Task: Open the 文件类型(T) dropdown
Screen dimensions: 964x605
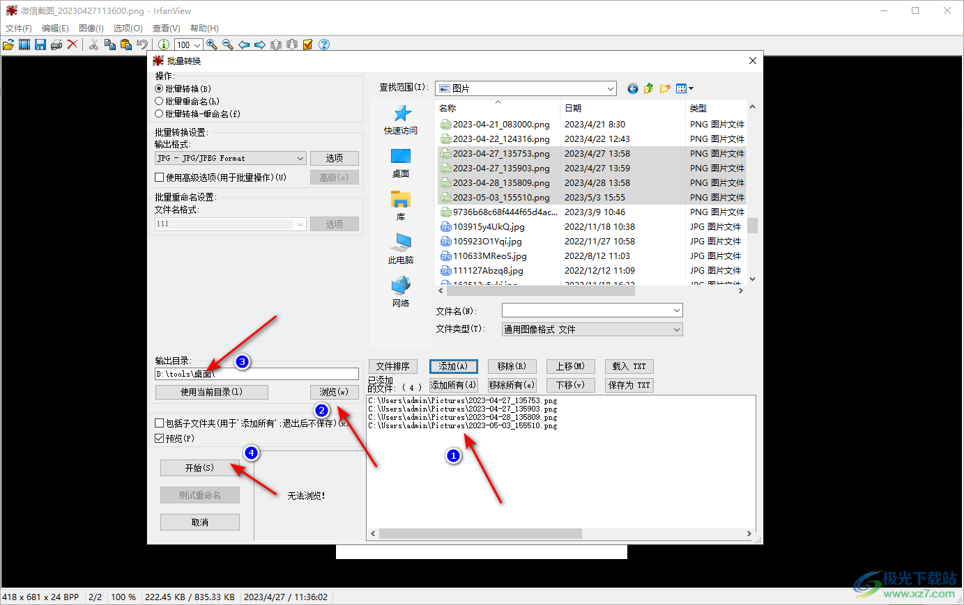Action: 592,329
